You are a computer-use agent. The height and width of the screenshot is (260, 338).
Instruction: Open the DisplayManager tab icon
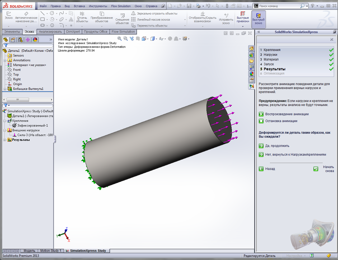[x=35, y=40]
